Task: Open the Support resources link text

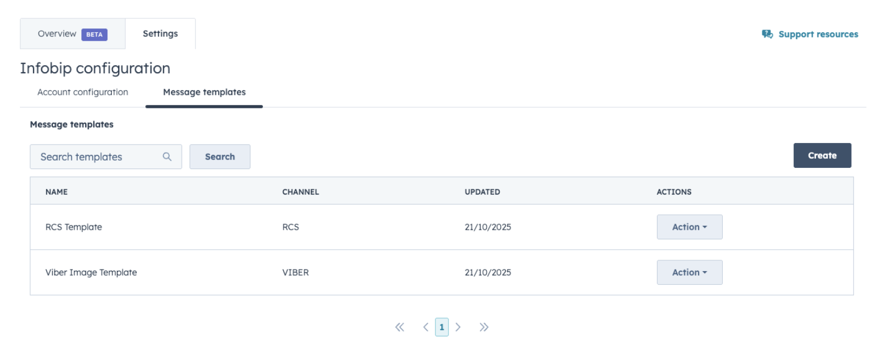Action: pos(818,35)
